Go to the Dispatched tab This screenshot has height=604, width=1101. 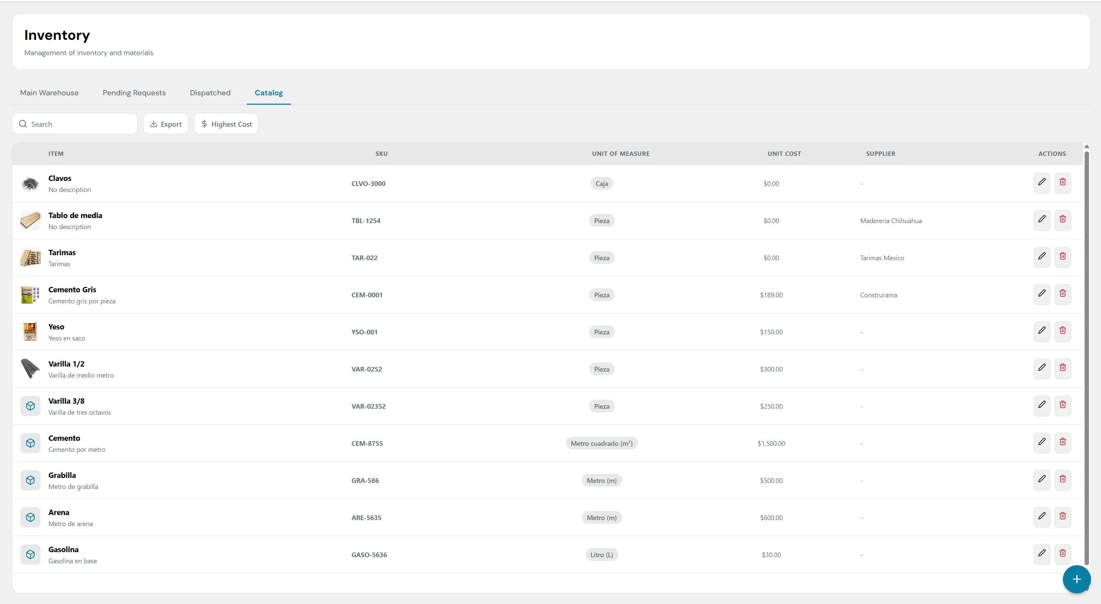point(210,93)
